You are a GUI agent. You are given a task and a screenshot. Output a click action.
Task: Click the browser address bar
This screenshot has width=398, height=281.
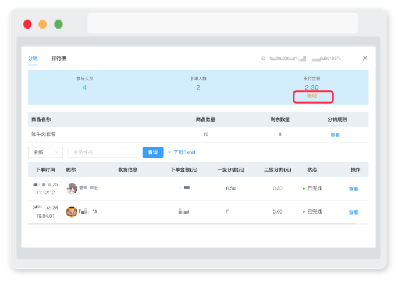click(223, 23)
